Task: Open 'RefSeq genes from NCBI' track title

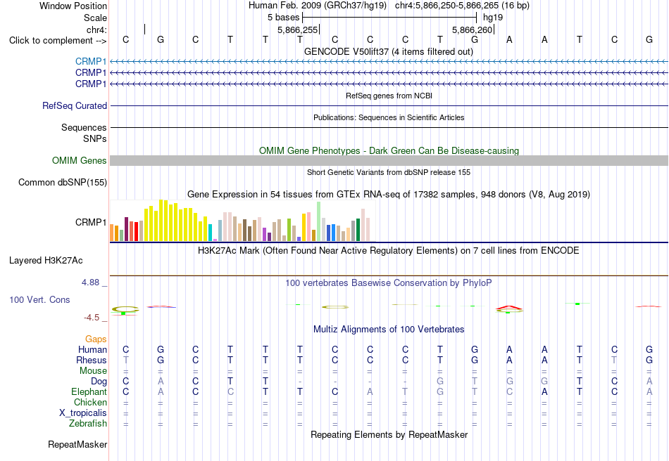Action: pyautogui.click(x=389, y=96)
